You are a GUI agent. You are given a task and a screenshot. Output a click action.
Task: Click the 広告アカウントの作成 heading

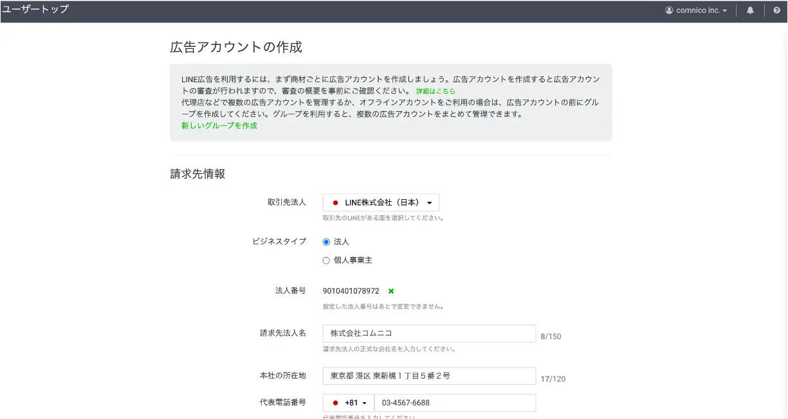point(236,47)
